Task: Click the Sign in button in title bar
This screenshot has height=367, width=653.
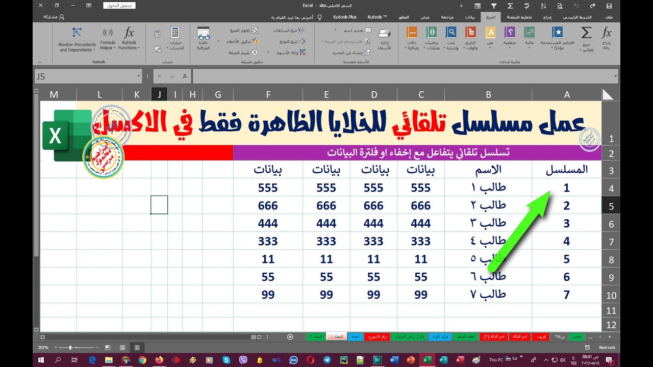Action: click(119, 6)
